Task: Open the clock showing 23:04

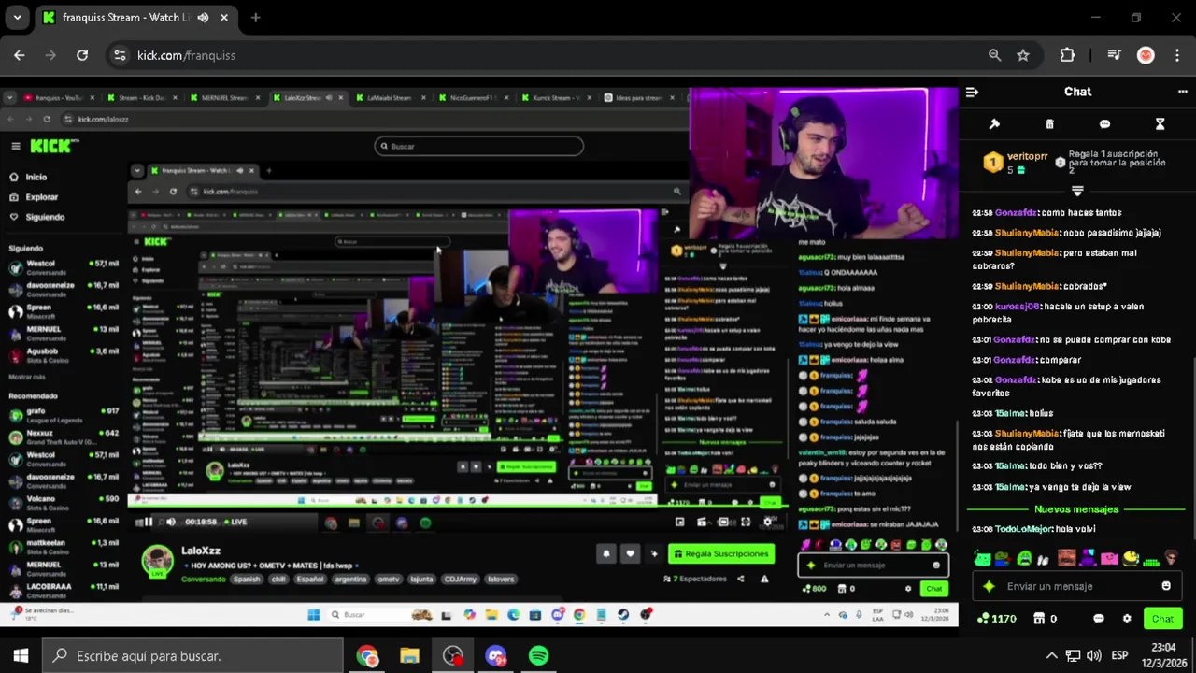Action: point(1163,655)
